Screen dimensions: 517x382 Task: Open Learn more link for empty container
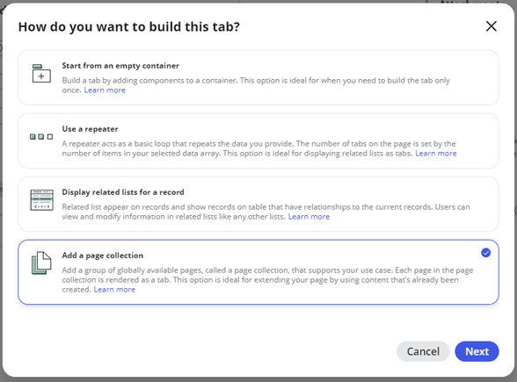[x=105, y=90]
